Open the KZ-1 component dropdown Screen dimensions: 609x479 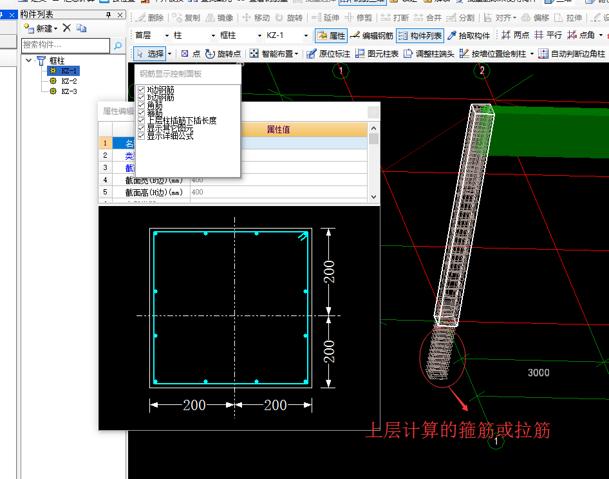[306, 36]
